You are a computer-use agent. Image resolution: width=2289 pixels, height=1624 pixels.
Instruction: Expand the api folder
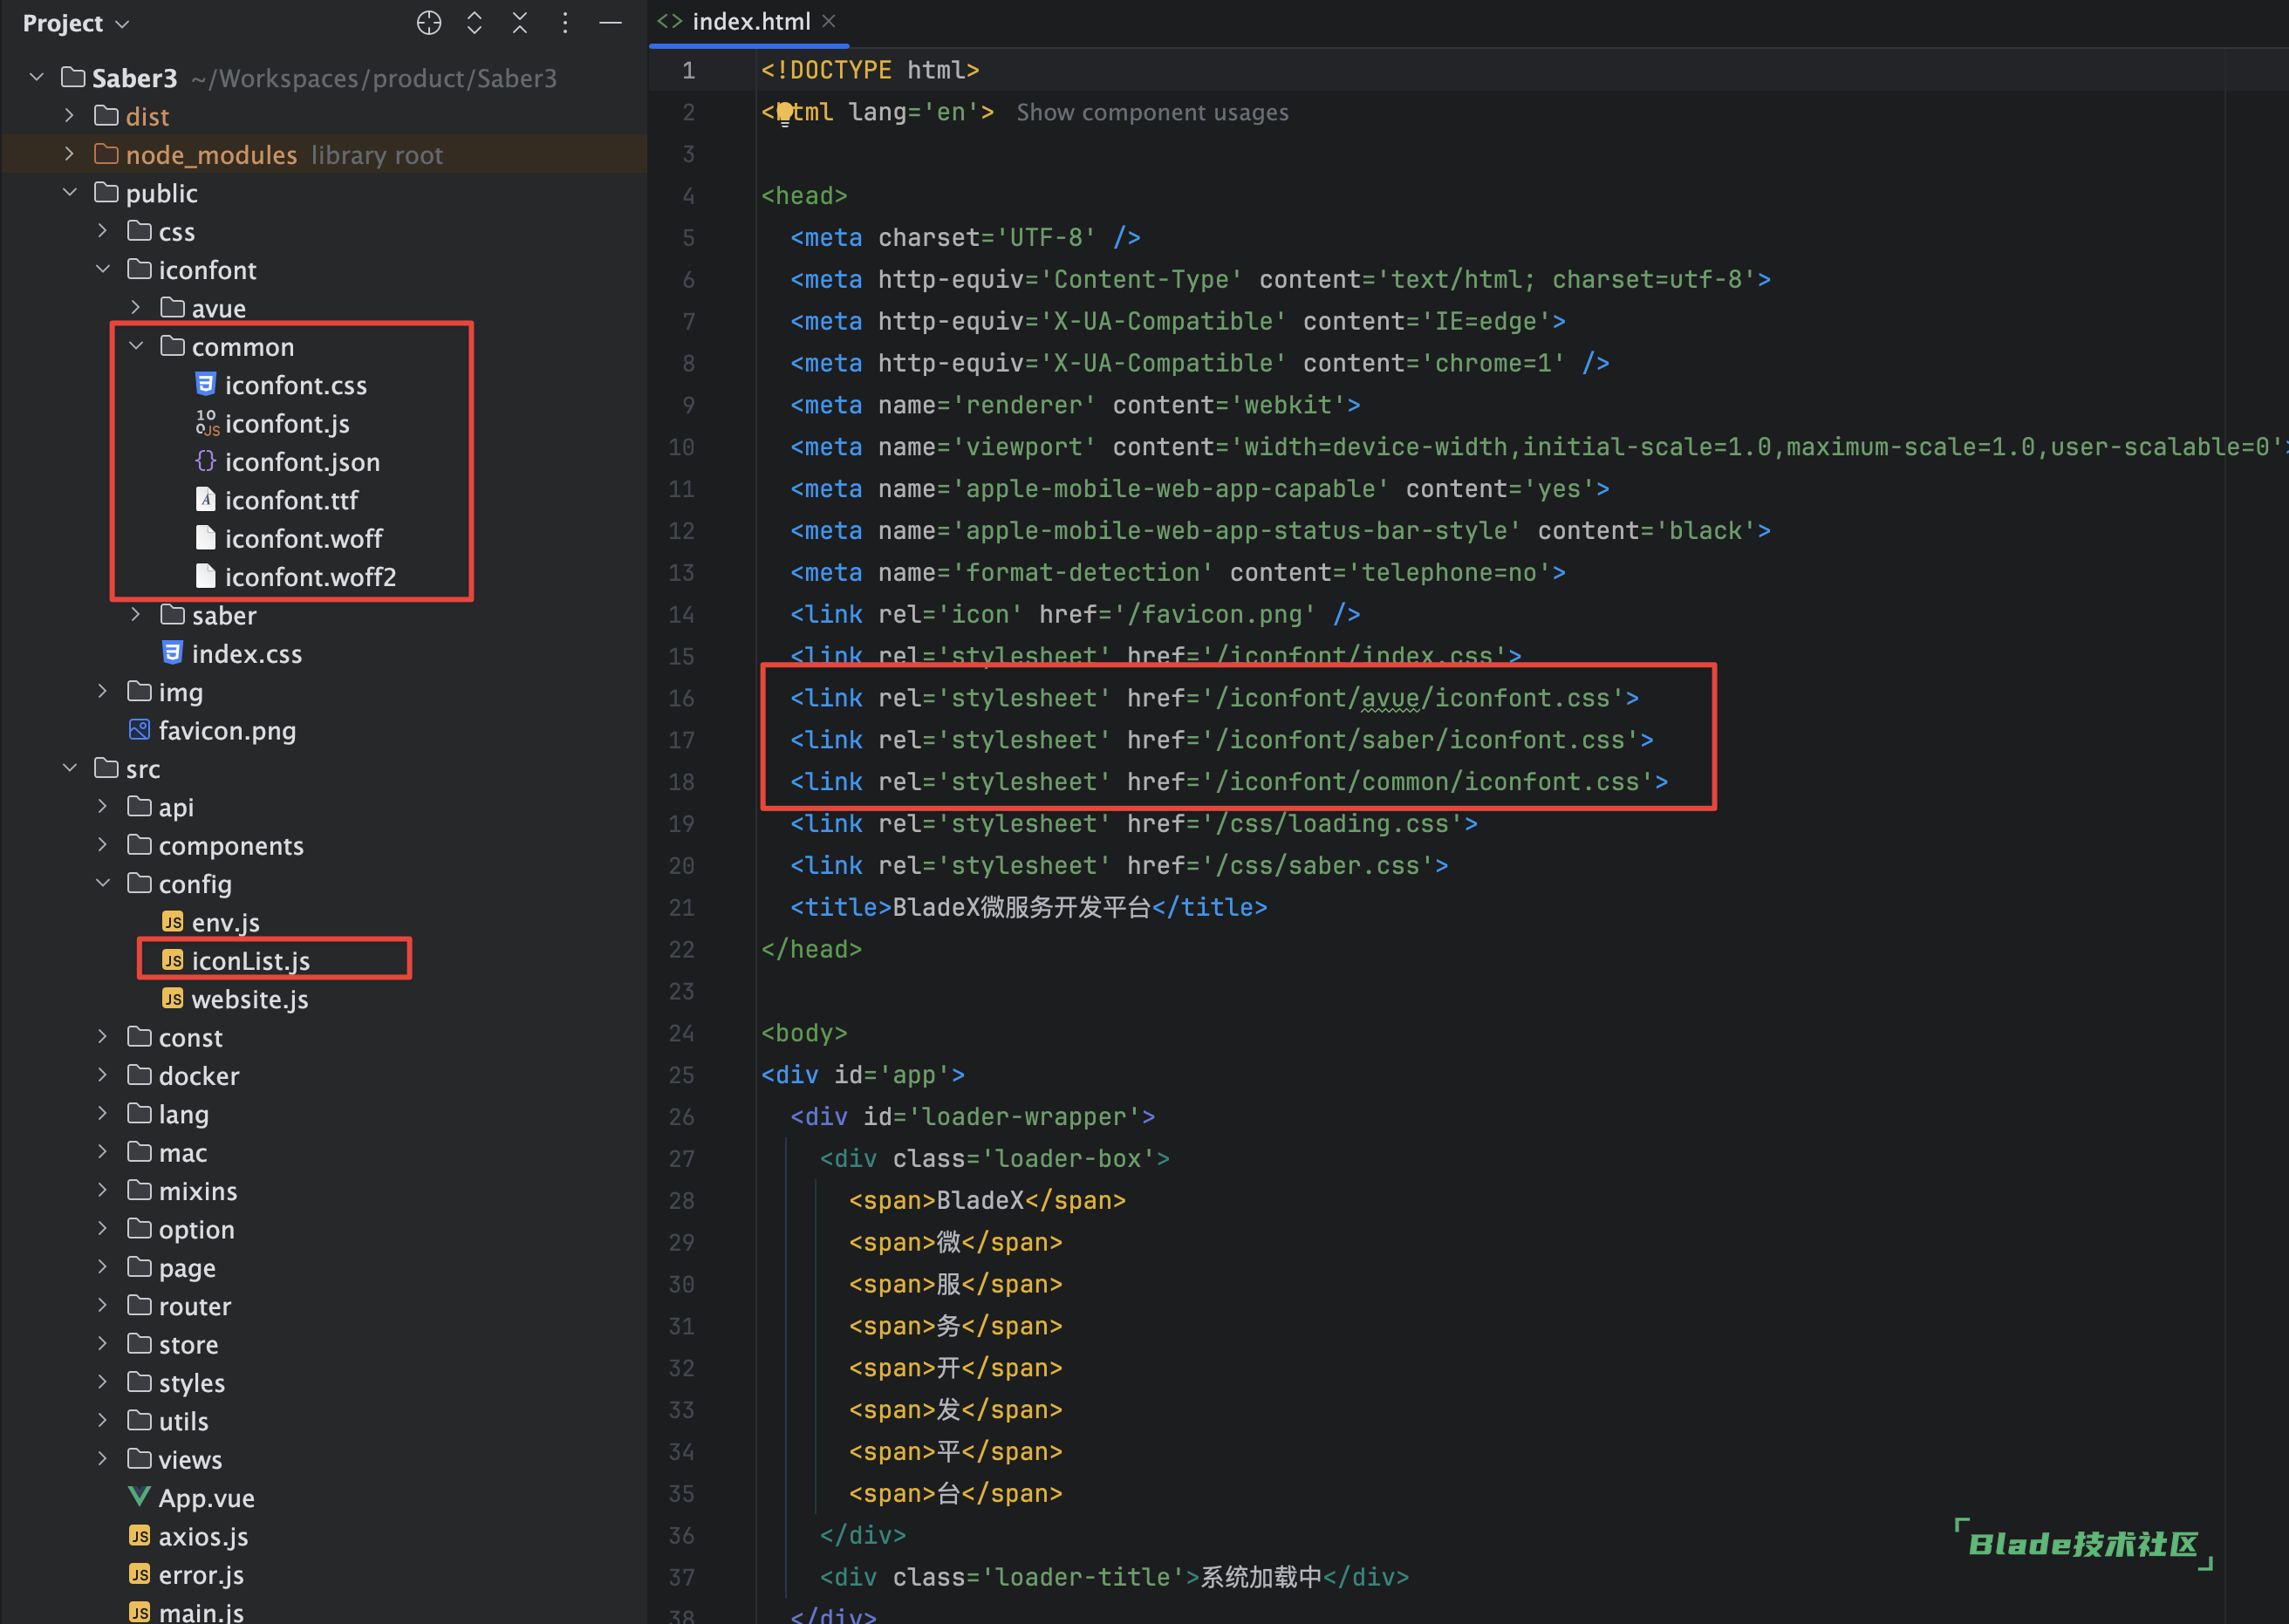(103, 807)
